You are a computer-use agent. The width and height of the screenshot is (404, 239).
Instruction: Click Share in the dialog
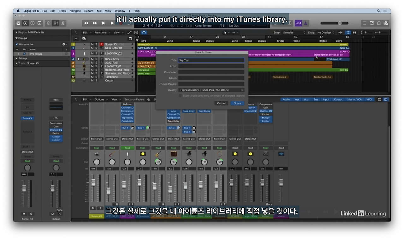coord(237,103)
